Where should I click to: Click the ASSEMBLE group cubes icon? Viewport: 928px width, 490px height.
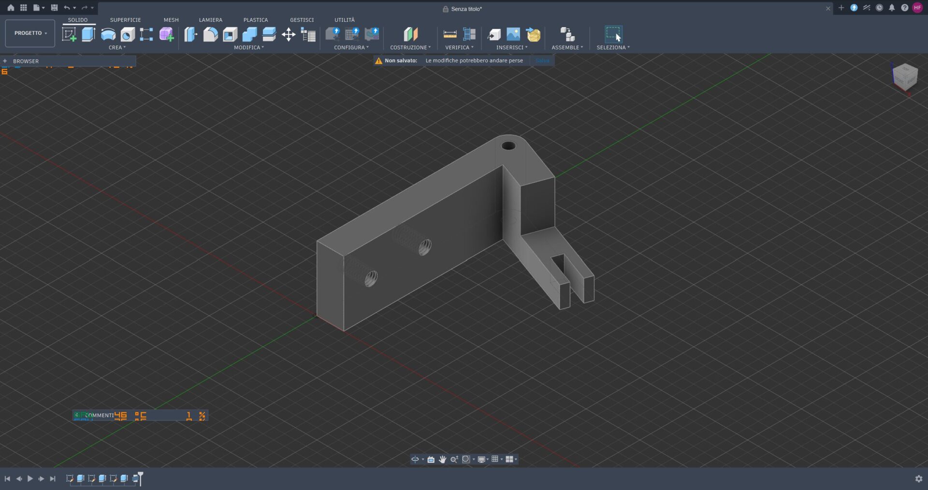click(567, 34)
